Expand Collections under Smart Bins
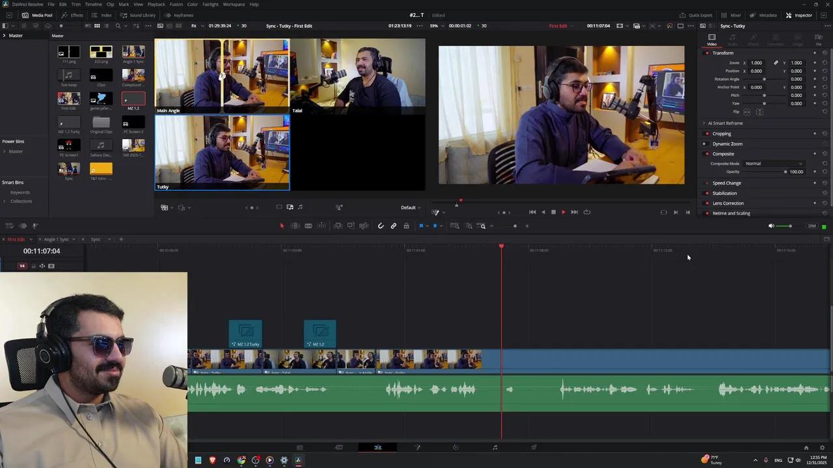This screenshot has width=833, height=468. 4,201
